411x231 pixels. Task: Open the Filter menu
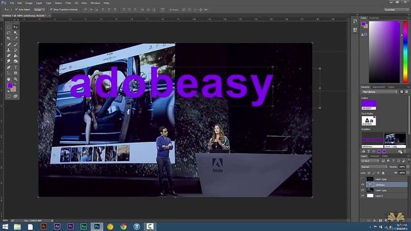(x=68, y=3)
